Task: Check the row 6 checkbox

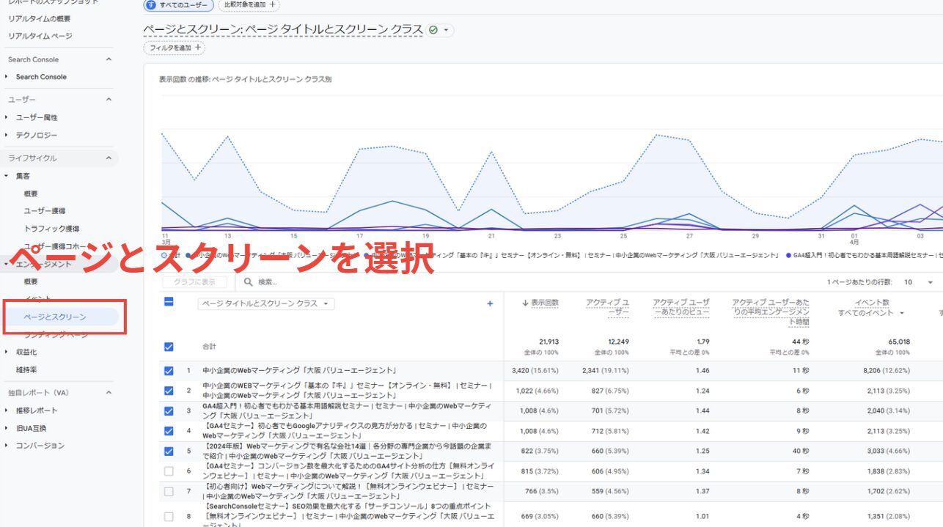Action: [x=169, y=471]
